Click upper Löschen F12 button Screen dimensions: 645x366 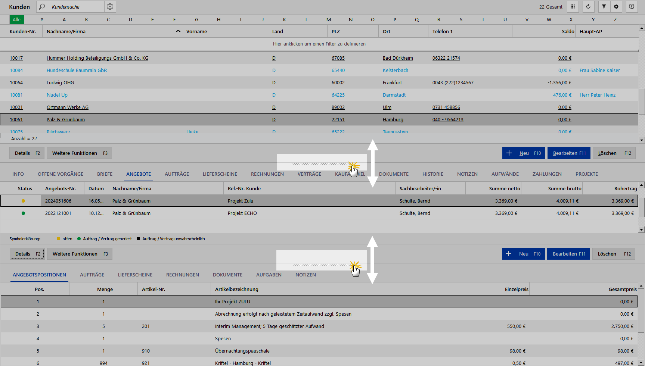tap(614, 153)
